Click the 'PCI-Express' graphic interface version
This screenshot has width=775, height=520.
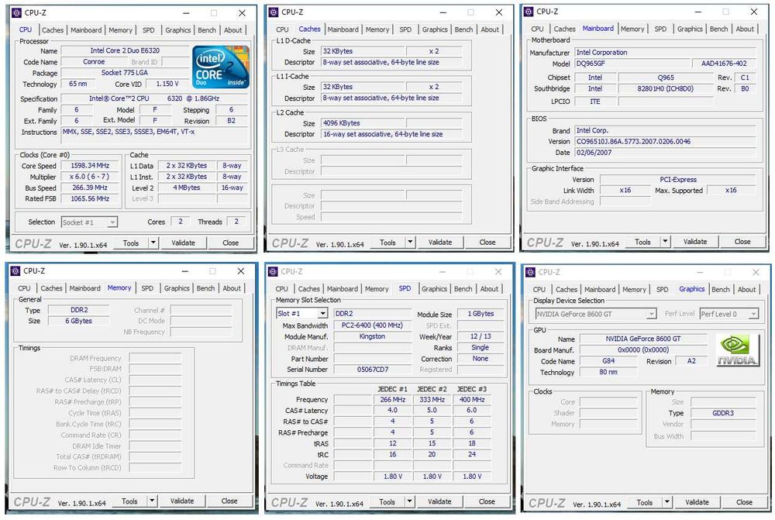(678, 180)
